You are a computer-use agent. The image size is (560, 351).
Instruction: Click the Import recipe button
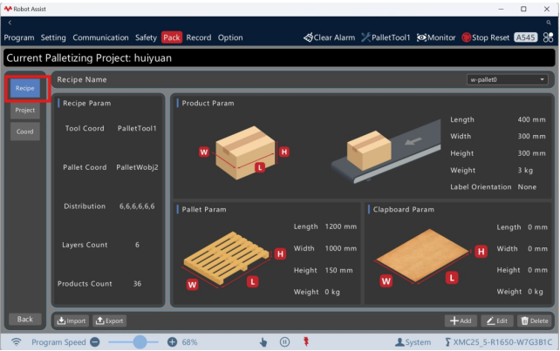click(72, 321)
